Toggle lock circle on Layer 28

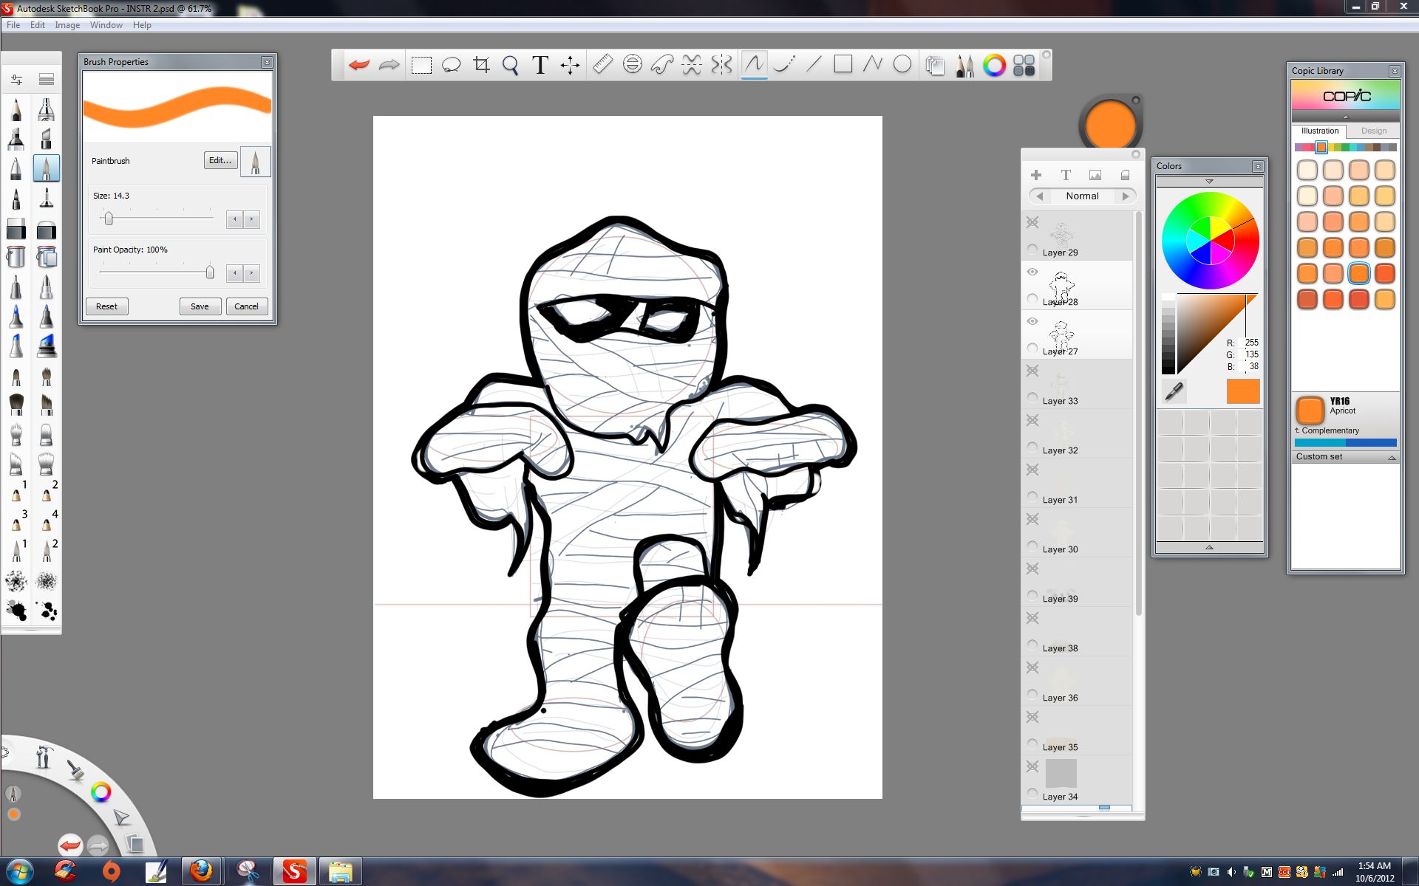coord(1032,298)
